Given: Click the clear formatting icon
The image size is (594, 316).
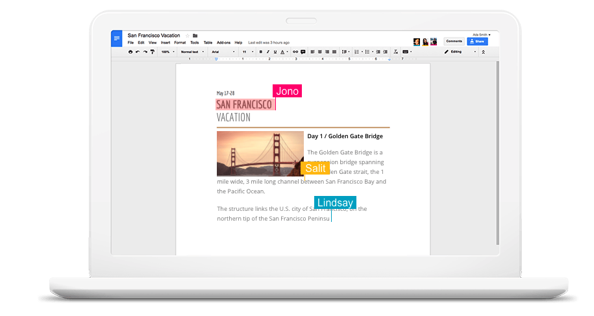Looking at the screenshot, I should [x=394, y=52].
